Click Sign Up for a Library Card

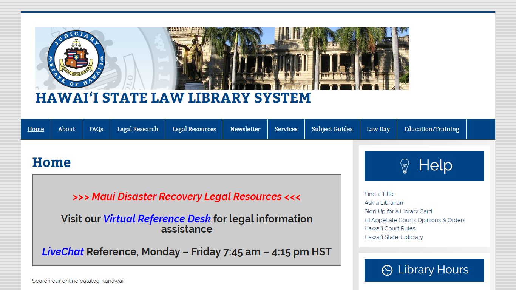point(398,211)
